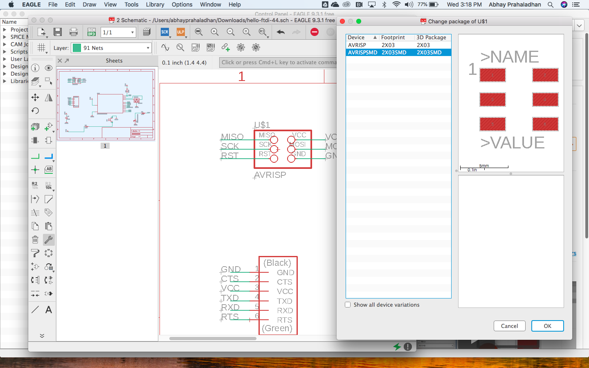
Task: Sort list by the 3D Package column header
Action: coord(433,37)
